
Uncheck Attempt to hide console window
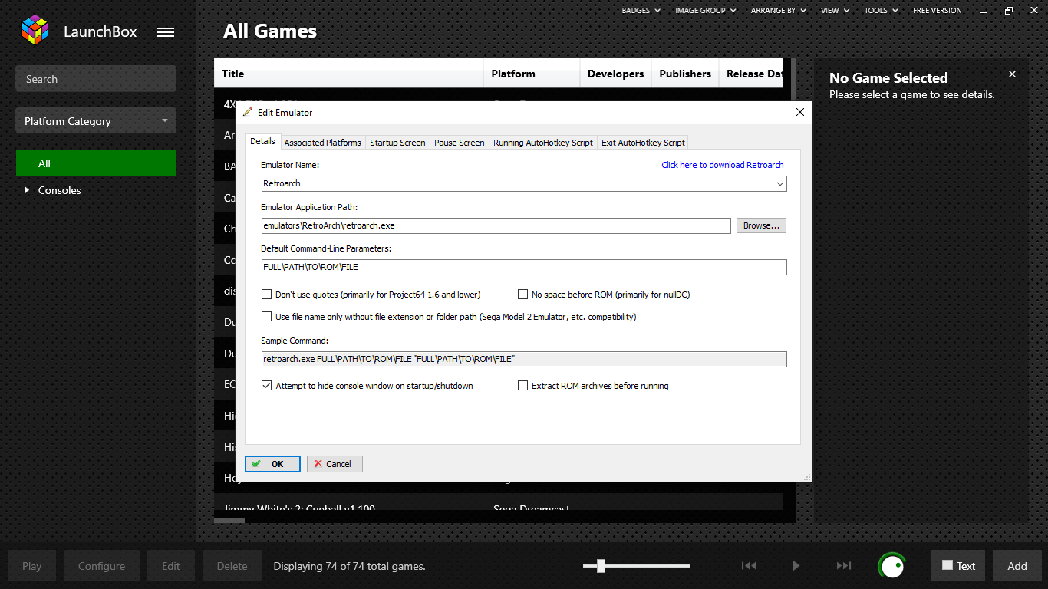pyautogui.click(x=267, y=386)
